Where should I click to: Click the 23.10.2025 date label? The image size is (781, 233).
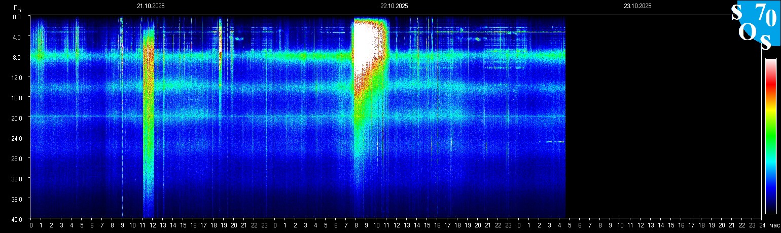tap(637, 6)
